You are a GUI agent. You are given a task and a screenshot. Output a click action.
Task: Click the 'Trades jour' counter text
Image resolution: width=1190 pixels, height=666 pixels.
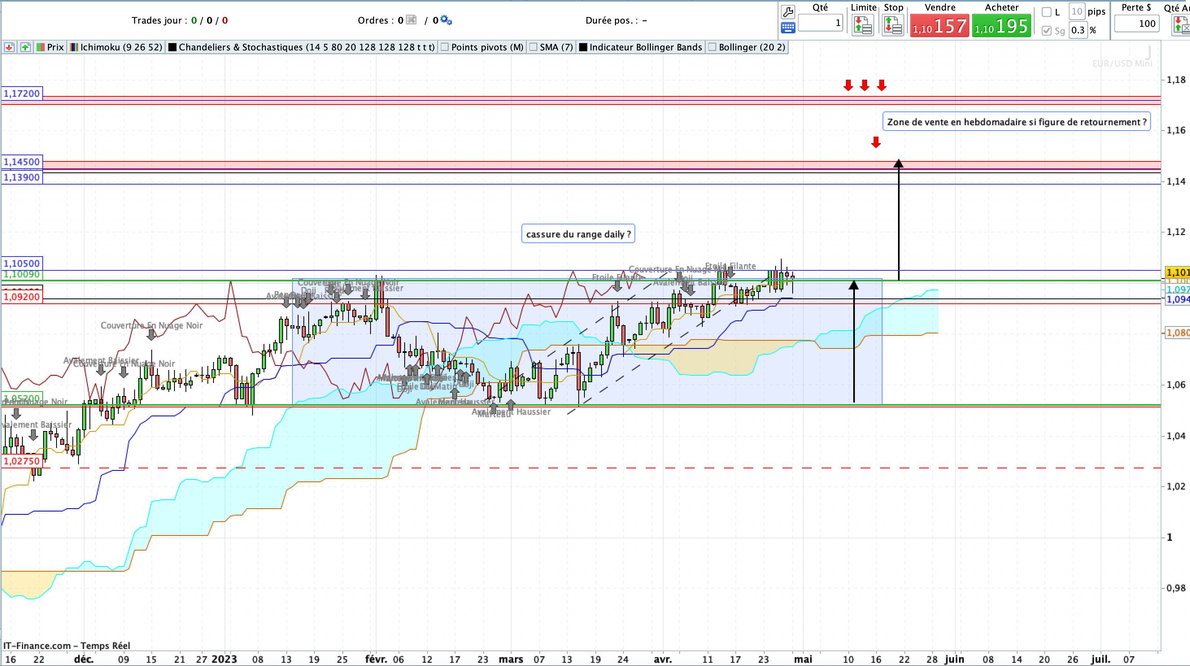point(180,20)
